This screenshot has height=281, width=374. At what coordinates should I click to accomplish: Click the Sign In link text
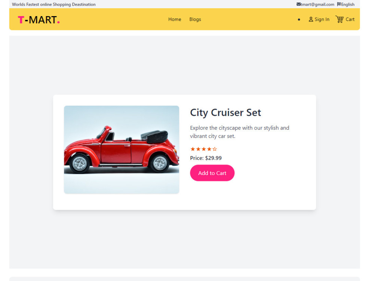coord(322,19)
